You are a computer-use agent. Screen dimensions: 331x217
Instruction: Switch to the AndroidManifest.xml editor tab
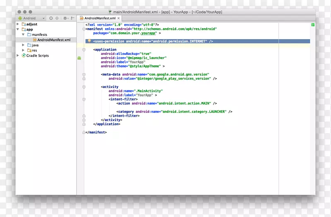pos(100,18)
